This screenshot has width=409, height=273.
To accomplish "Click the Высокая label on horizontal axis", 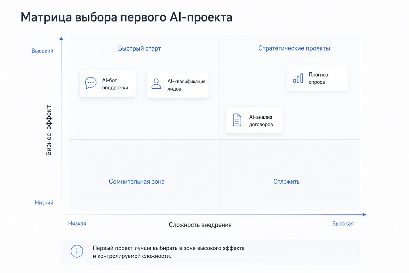I will tap(343, 224).
